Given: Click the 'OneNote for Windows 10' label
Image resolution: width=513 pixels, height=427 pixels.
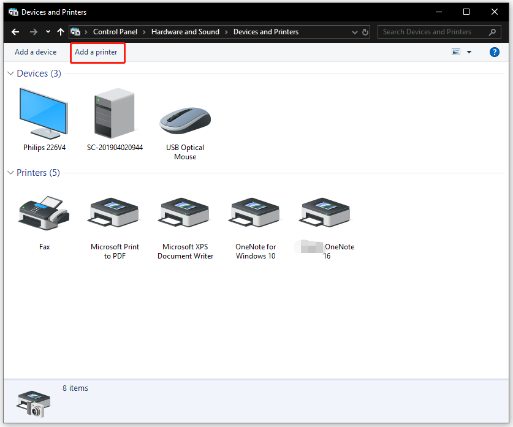Looking at the screenshot, I should click(256, 251).
